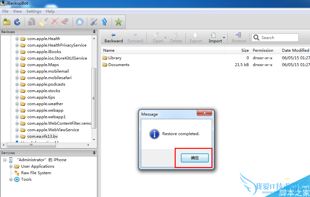Close the Message dialog with the X
This screenshot has width=310, height=197.
[x=204, y=113]
